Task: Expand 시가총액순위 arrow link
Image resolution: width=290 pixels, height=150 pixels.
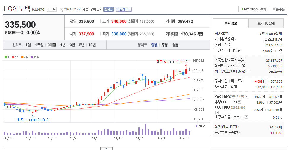Action: [x=235, y=39]
